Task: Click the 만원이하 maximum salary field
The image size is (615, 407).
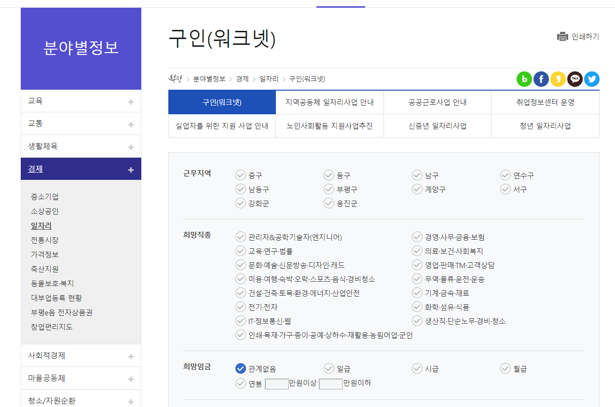Action: 331,384
